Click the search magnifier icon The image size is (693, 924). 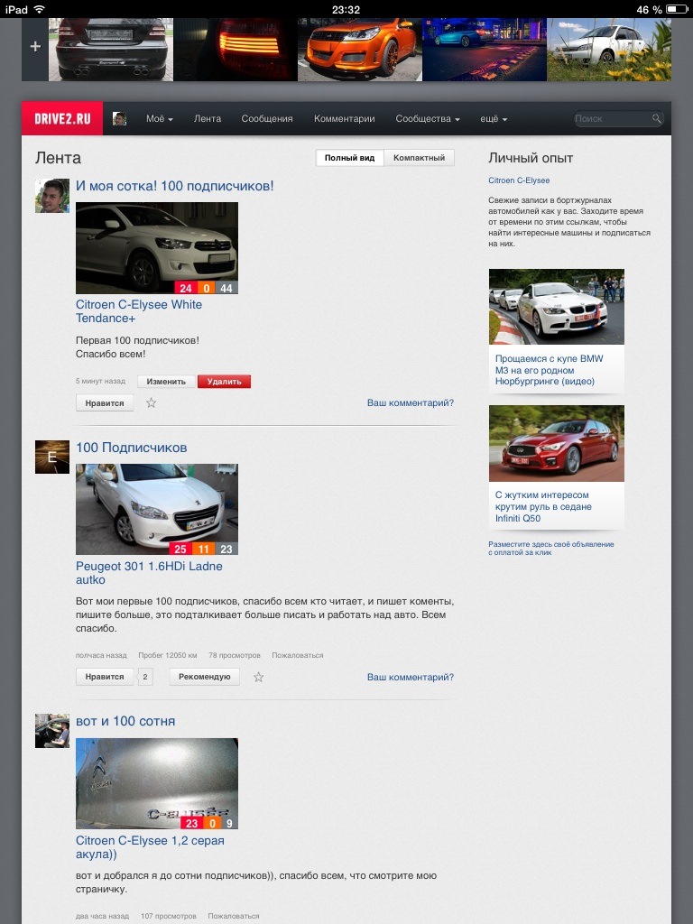click(657, 118)
